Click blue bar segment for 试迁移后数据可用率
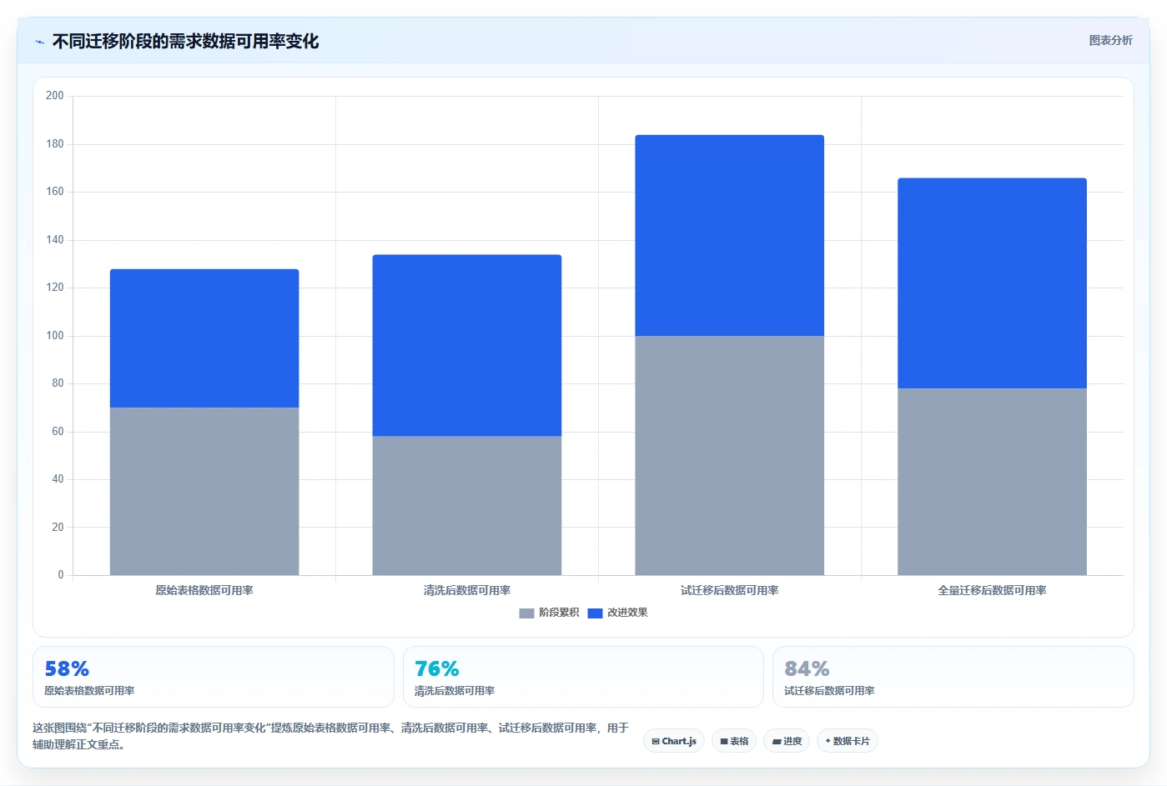Image resolution: width=1167 pixels, height=786 pixels. [730, 235]
